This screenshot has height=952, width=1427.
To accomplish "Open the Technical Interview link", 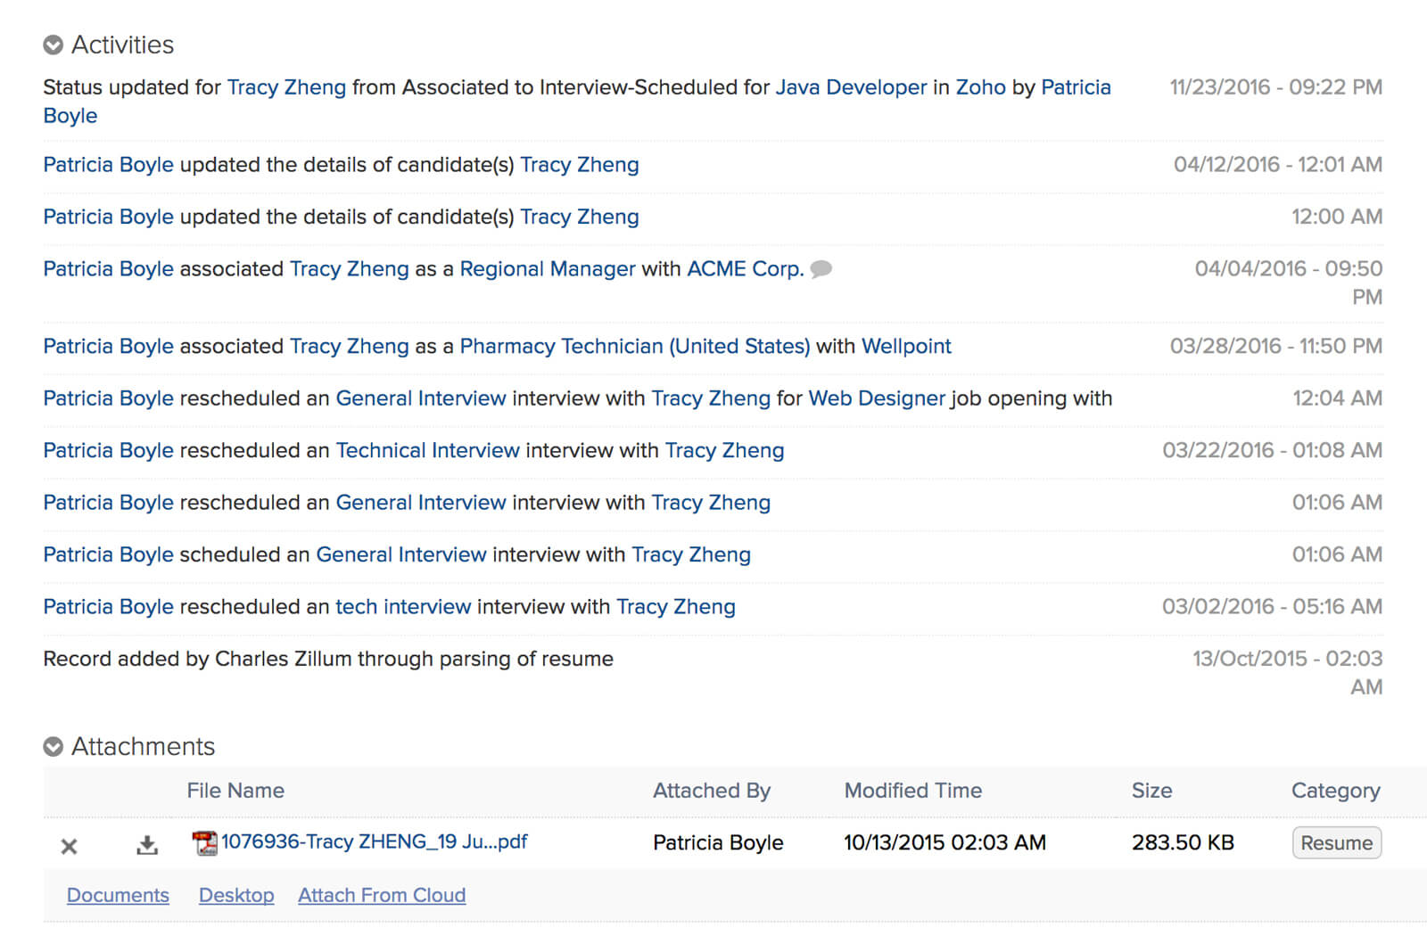I will pos(427,450).
